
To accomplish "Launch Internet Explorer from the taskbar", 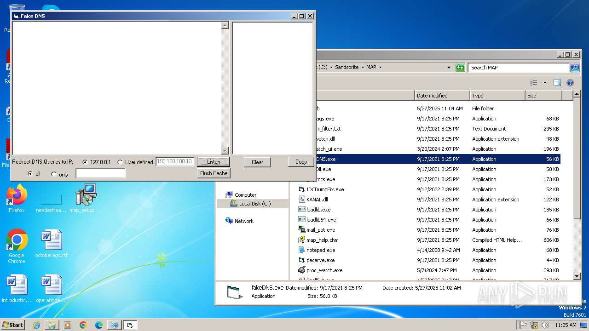I will [x=36, y=325].
